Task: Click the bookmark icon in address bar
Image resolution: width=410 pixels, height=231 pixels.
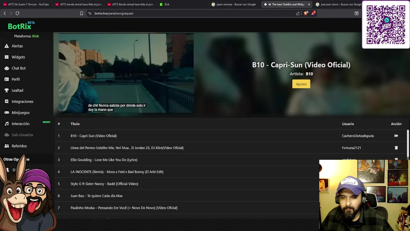Action: (x=81, y=13)
